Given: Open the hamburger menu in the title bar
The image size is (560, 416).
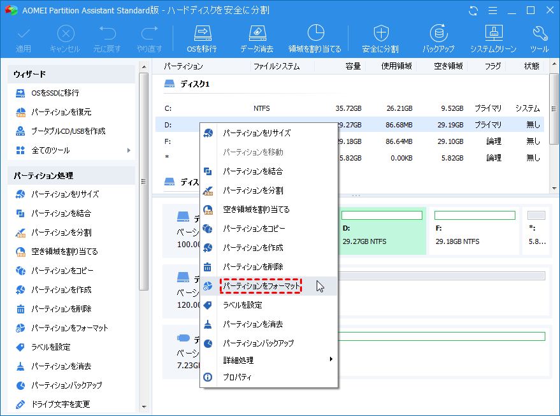Looking at the screenshot, I should coord(493,11).
